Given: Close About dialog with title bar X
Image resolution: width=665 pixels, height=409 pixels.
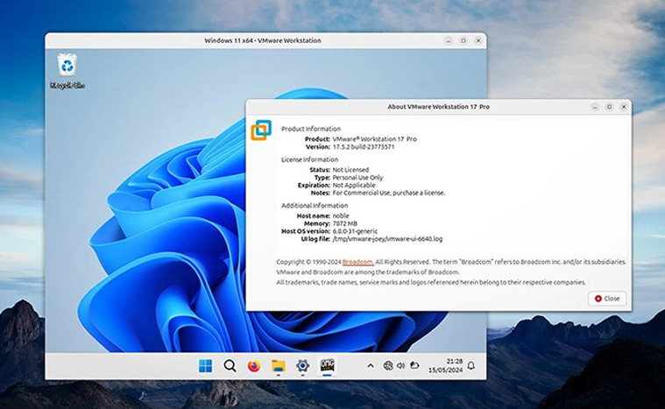Looking at the screenshot, I should 624,107.
